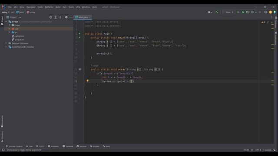Select Opened File locate icon in Project panel
The width and height of the screenshot is (278, 156).
(x=51, y=17)
